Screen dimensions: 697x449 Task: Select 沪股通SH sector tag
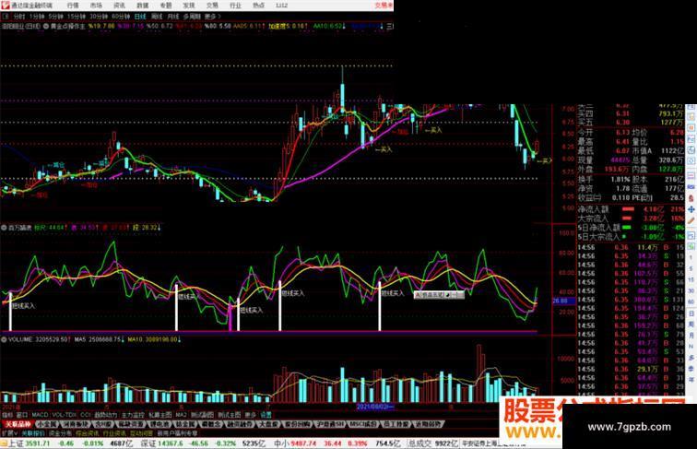pos(330,424)
